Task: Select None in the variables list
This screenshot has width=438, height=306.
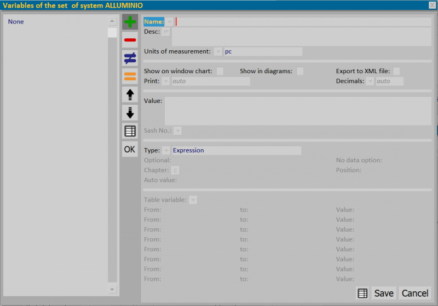Action: (x=16, y=22)
